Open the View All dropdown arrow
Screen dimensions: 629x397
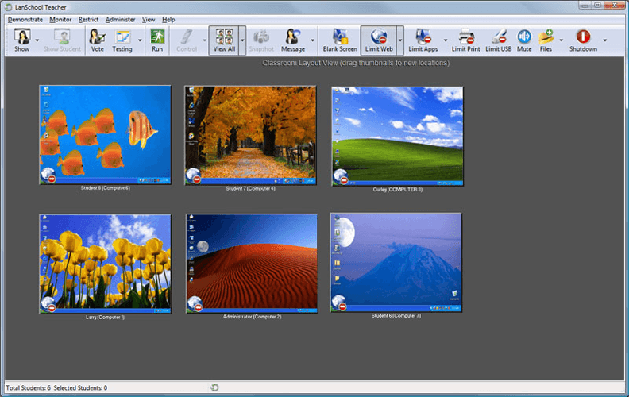[x=241, y=39]
